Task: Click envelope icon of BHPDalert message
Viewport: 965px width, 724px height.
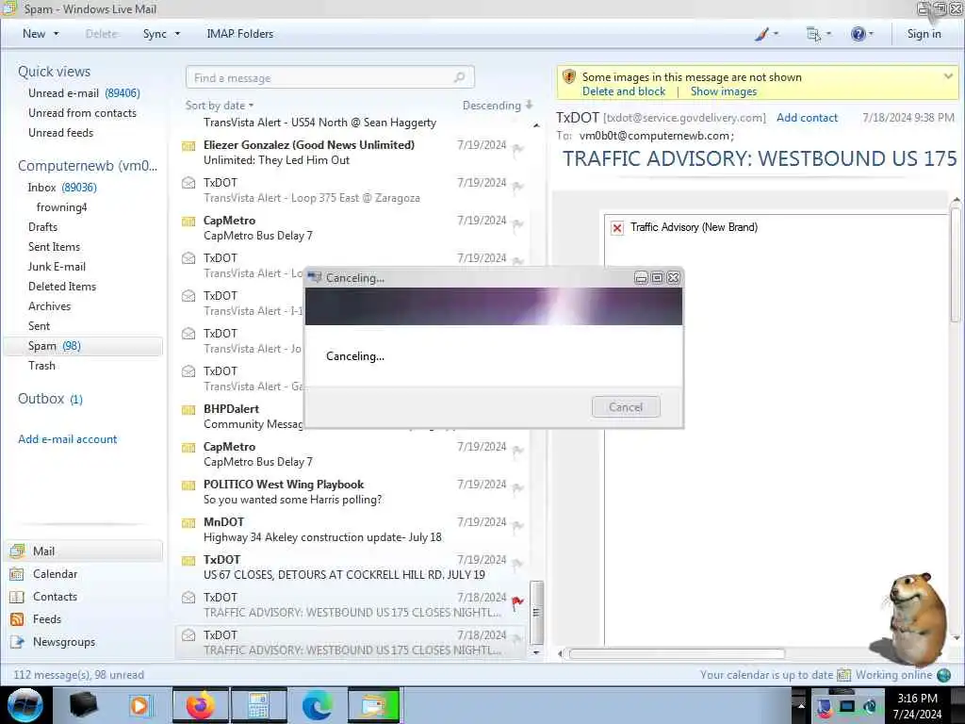Action: pos(188,409)
